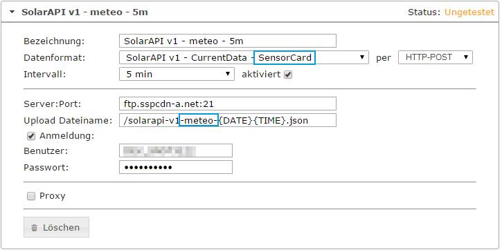
Task: Select the Benutzer username field
Action: 176,151
